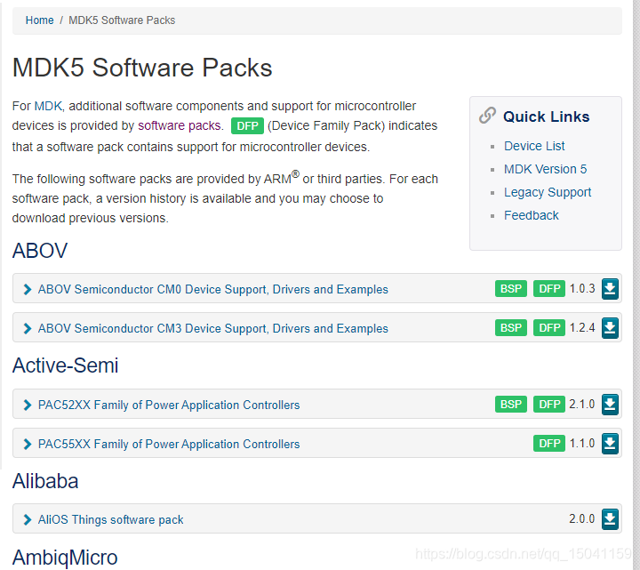
Task: Download AliOS Things pack version 2.0.0
Action: (610, 519)
